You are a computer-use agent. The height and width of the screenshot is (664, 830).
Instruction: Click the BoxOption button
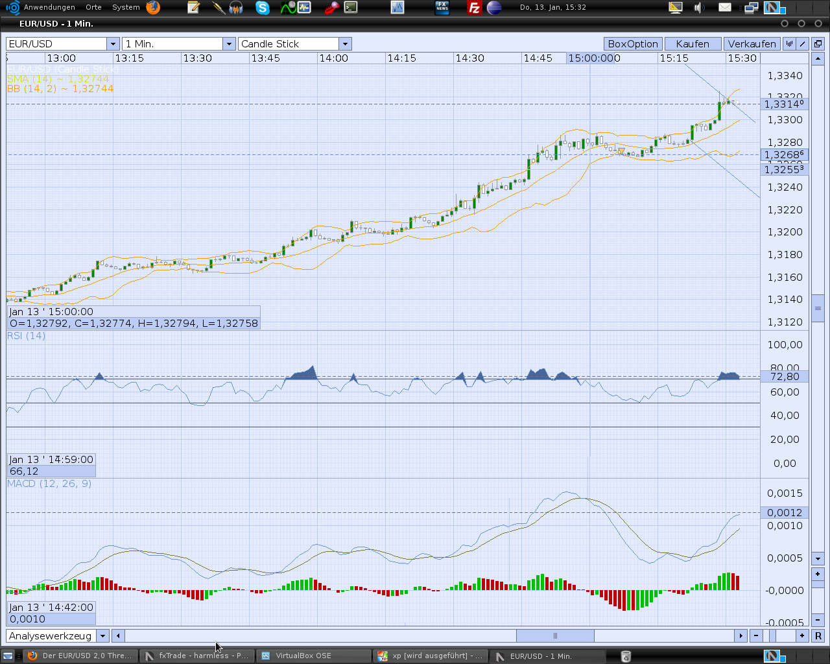tap(633, 43)
